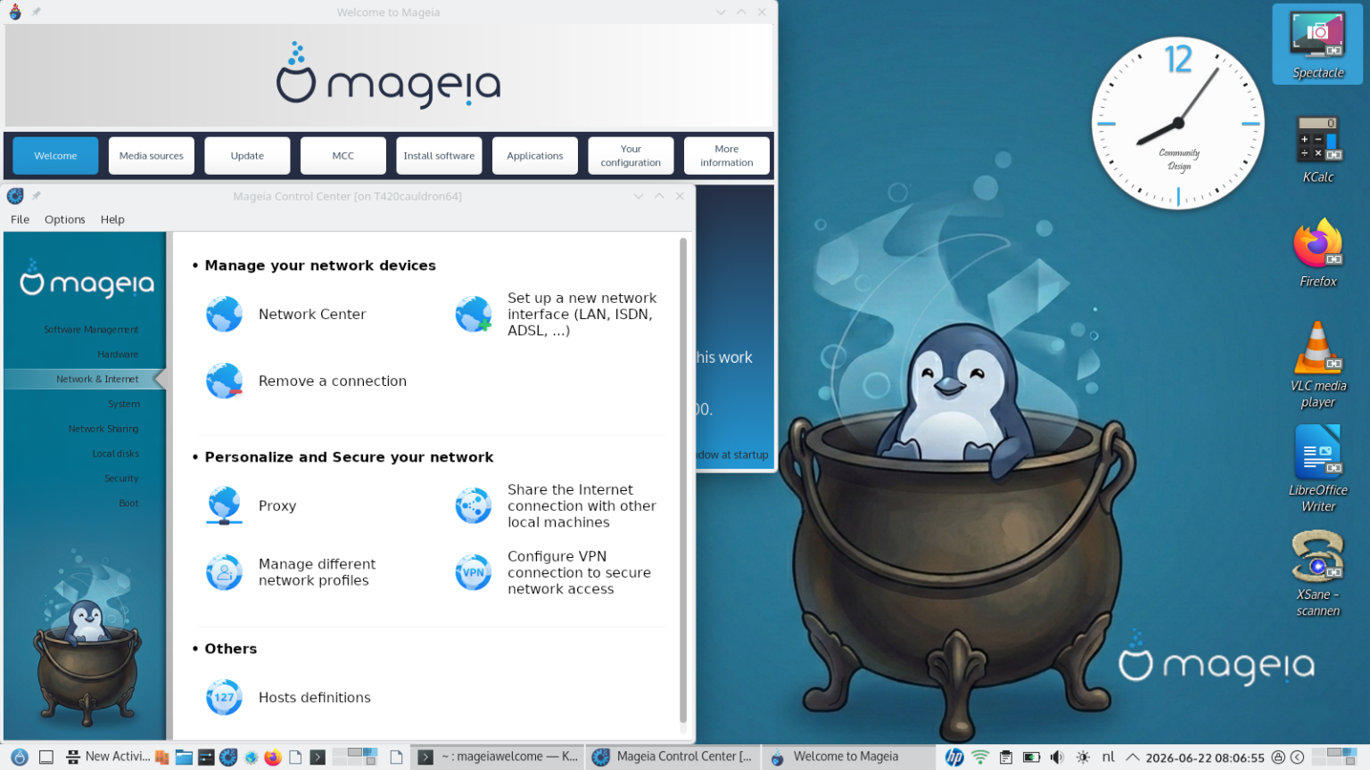Screen dimensions: 1370x770
Task: Open the Proxy settings icon
Action: pos(224,505)
